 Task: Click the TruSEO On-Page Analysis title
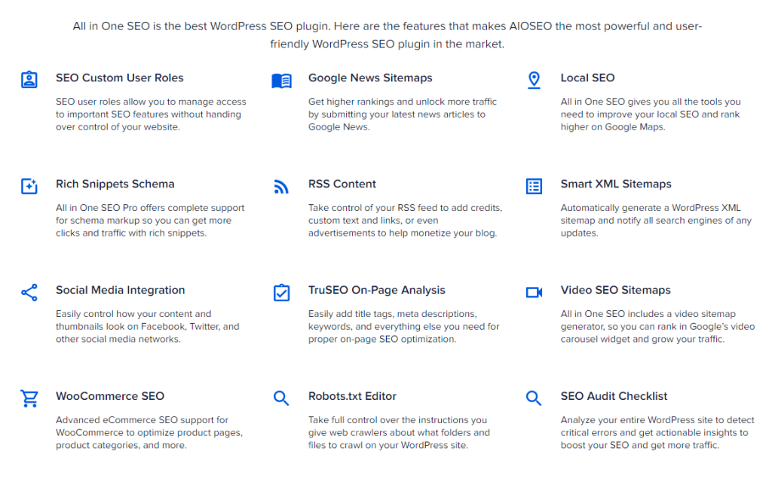pos(377,290)
